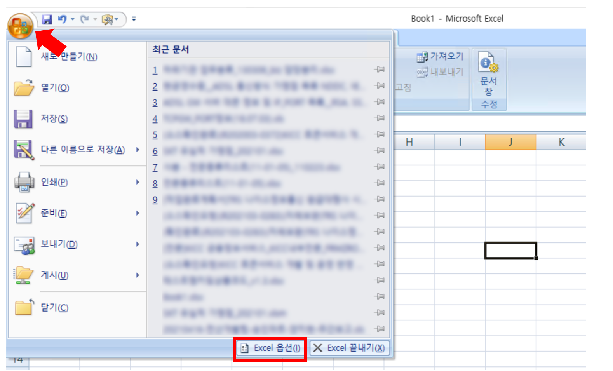Choose 새로 만들기(N) to create a workbook
The height and width of the screenshot is (371, 613).
point(77,57)
